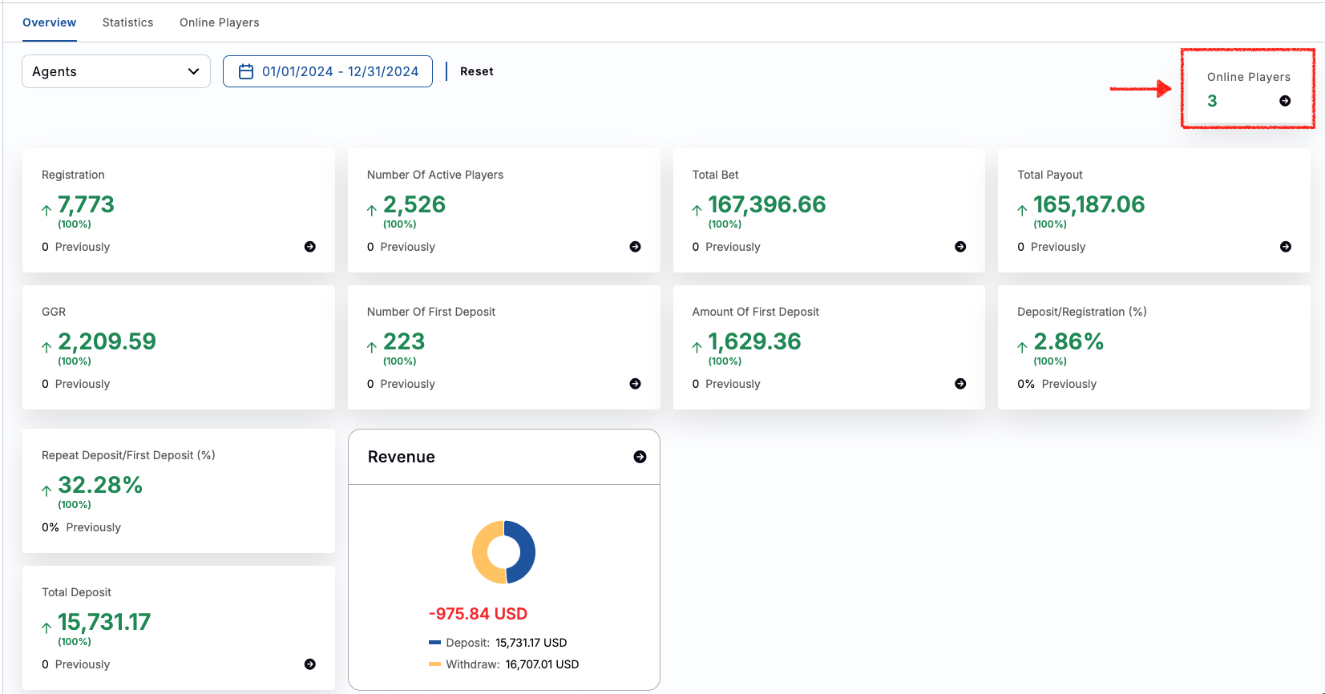This screenshot has width=1325, height=694.
Task: Switch to the Online Players tab
Action: pos(219,22)
